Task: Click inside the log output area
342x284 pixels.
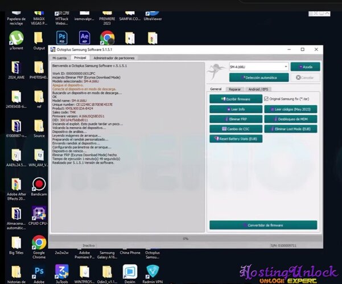Action: [128, 147]
